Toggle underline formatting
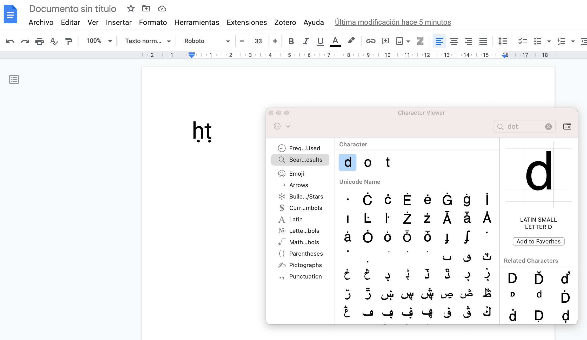Screen dimensions: 587x340 pyautogui.click(x=320, y=41)
